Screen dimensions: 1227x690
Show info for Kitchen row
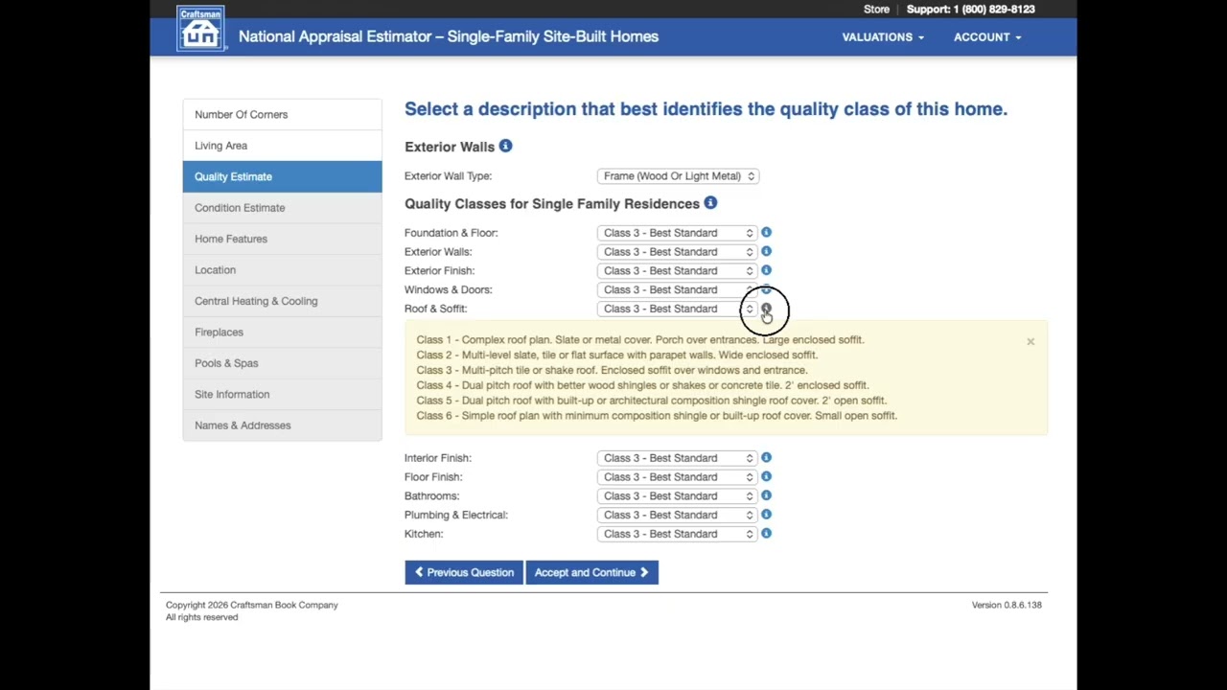click(766, 534)
